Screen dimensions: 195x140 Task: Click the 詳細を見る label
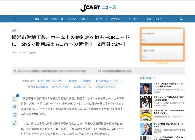pyautogui.click(x=28, y=81)
